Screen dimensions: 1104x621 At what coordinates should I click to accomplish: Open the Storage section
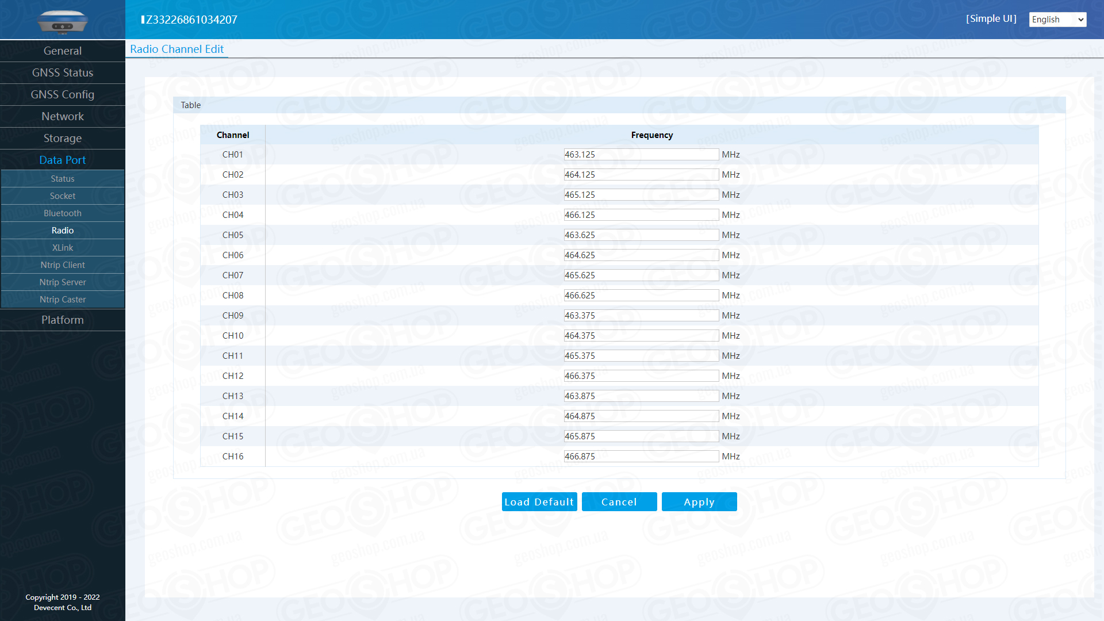pos(62,139)
